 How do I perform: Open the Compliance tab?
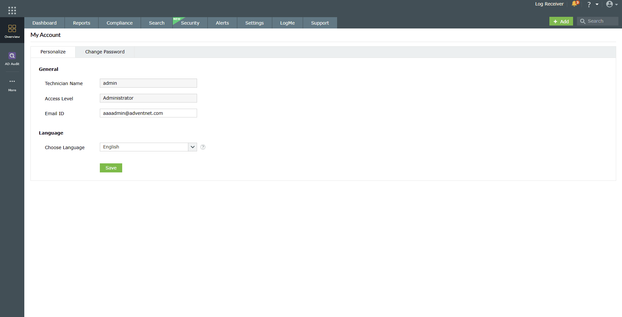pyautogui.click(x=120, y=23)
